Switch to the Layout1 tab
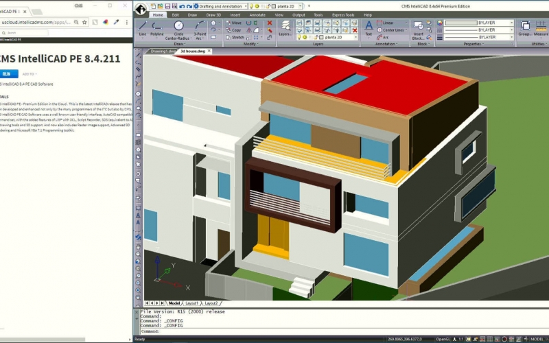 [191, 303]
